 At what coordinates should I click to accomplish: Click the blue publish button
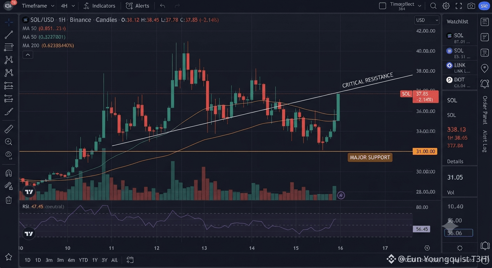pyautogui.click(x=484, y=6)
